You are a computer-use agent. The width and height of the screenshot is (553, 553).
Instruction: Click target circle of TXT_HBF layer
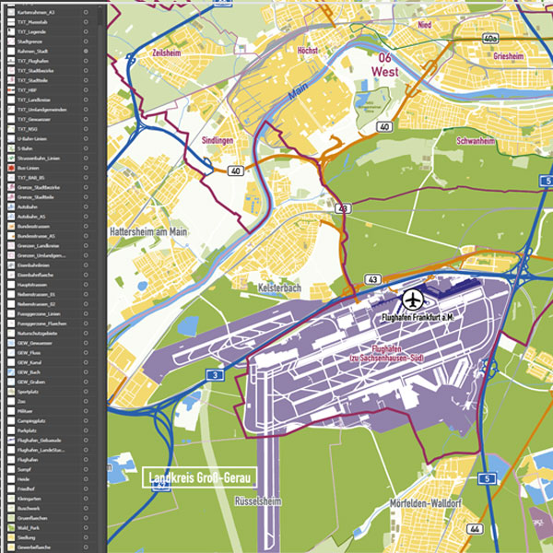(86, 90)
